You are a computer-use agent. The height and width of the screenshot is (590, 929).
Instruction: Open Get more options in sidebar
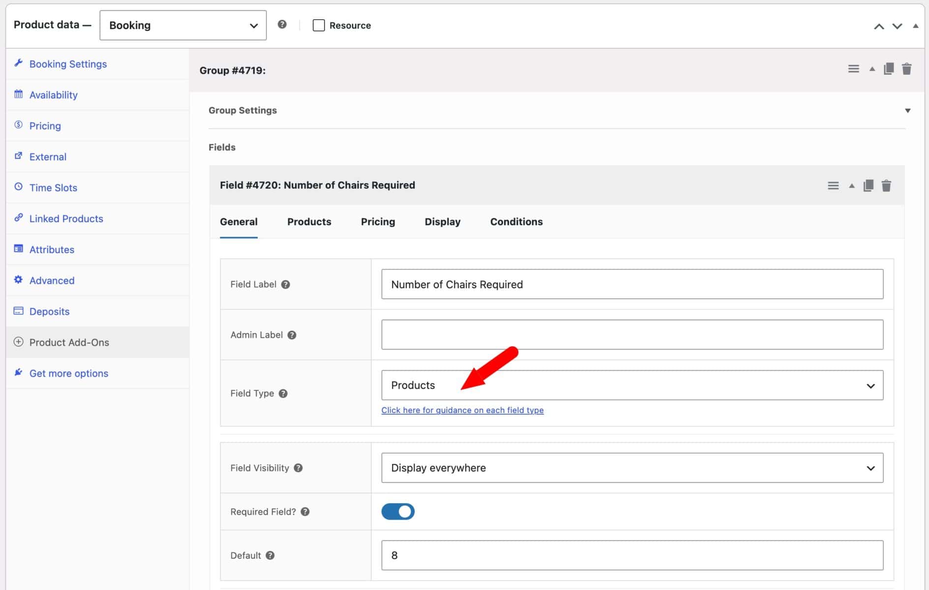point(97,374)
